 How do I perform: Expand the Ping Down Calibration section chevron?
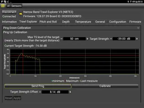[138, 28]
